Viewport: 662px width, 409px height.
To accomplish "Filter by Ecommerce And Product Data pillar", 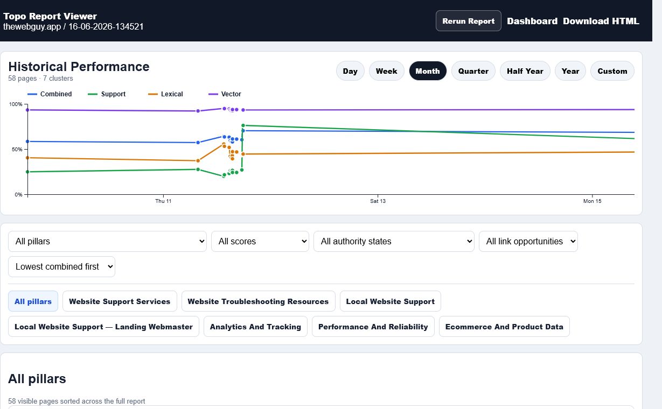I will point(504,327).
